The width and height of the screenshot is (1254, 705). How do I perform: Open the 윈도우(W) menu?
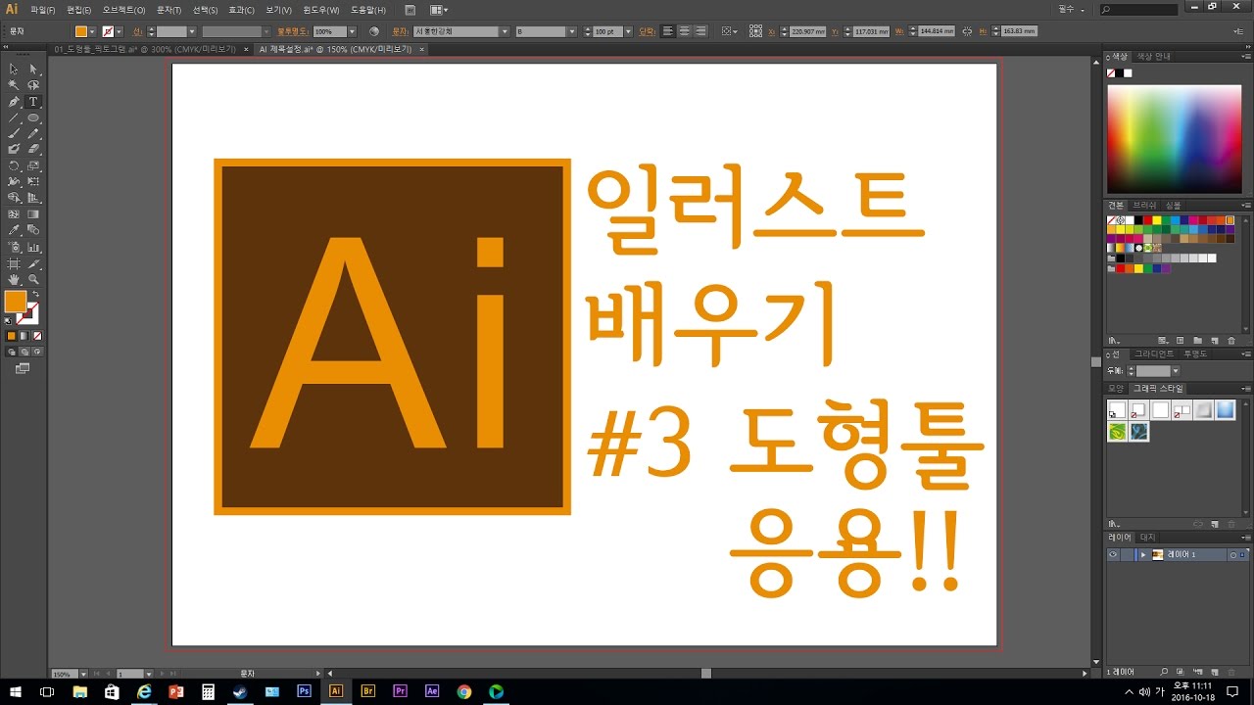321,10
